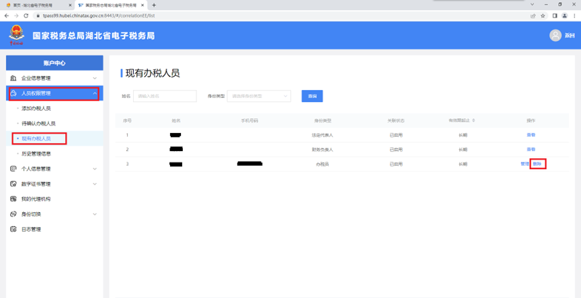Select the 现有办税人员 submenu item
Viewport: 581px width, 298px height.
(36, 139)
